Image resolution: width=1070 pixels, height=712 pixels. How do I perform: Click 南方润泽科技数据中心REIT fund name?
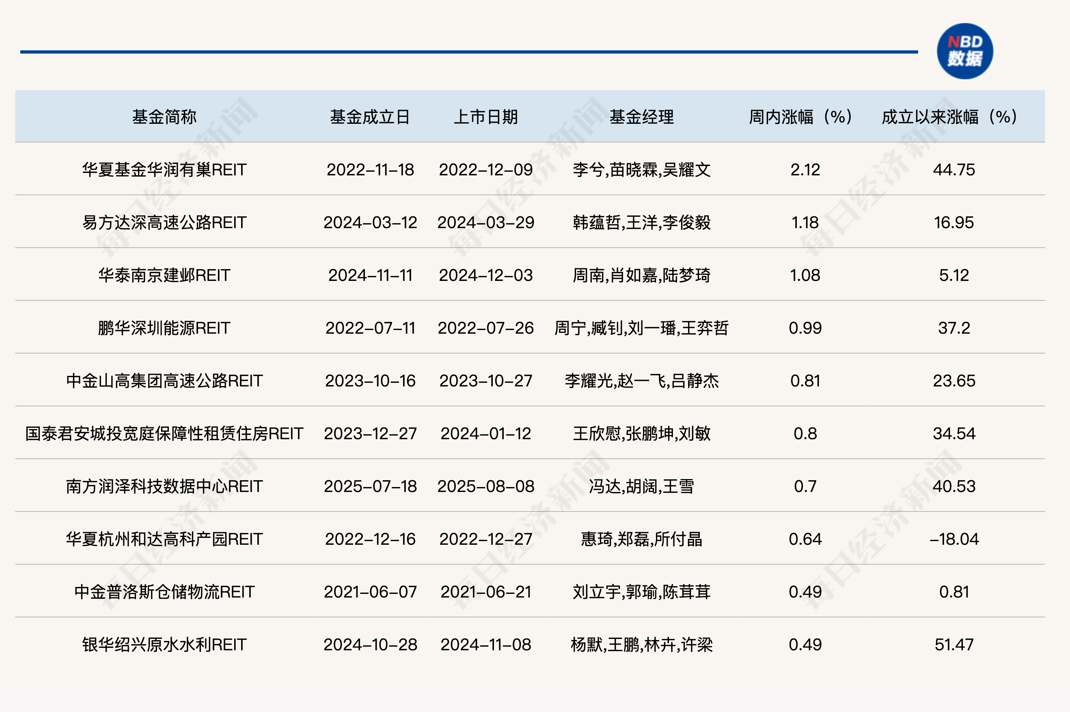[164, 486]
